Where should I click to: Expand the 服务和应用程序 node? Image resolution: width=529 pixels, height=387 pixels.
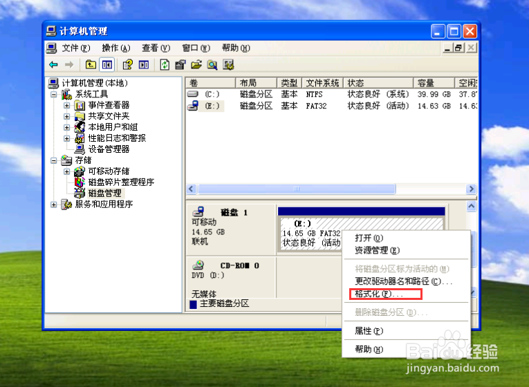click(x=54, y=205)
